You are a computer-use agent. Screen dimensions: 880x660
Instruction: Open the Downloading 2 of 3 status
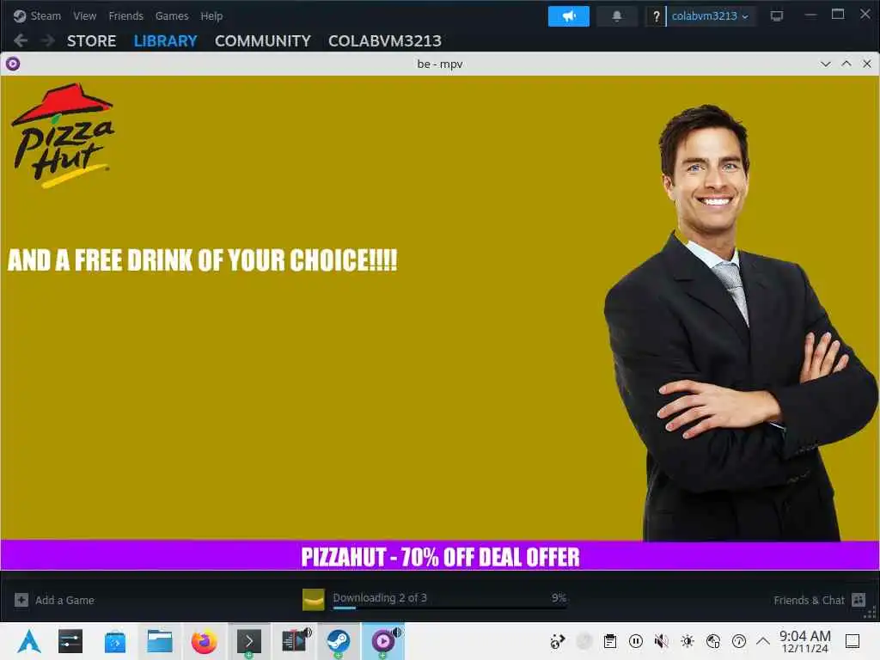380,598
